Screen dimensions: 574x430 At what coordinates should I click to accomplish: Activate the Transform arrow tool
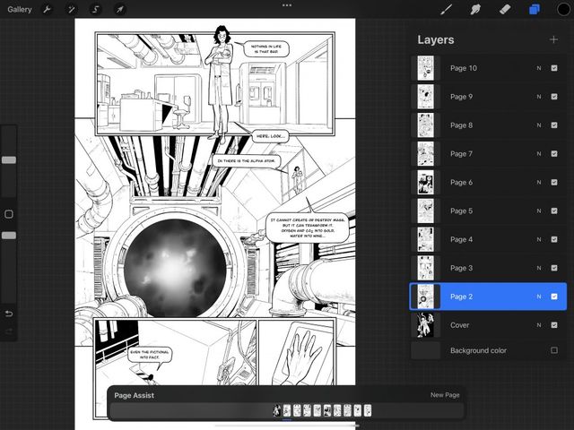tap(119, 9)
